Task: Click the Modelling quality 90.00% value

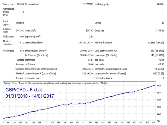Action: (x=160, y=4)
